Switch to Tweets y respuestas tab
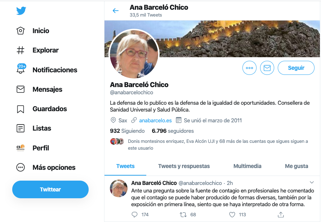The height and width of the screenshot is (222, 321). pyautogui.click(x=184, y=166)
